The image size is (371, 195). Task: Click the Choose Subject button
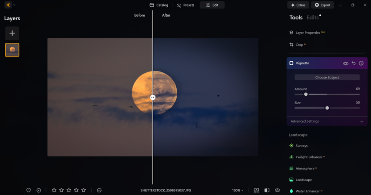(x=327, y=77)
